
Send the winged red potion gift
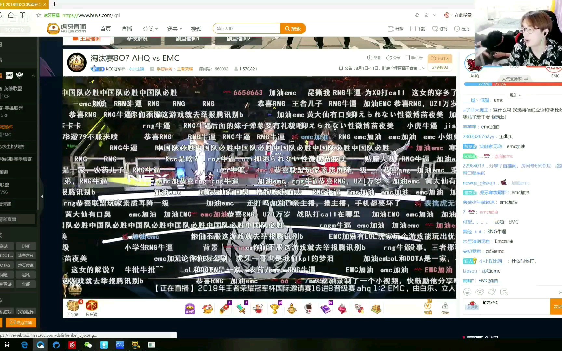pos(258,308)
